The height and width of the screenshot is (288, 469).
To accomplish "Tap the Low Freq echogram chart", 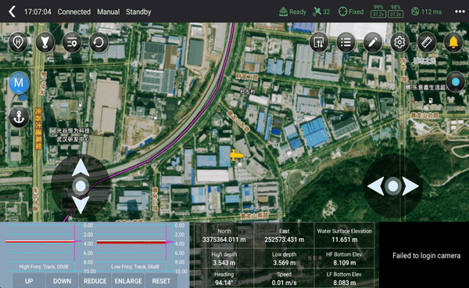I will (135, 247).
